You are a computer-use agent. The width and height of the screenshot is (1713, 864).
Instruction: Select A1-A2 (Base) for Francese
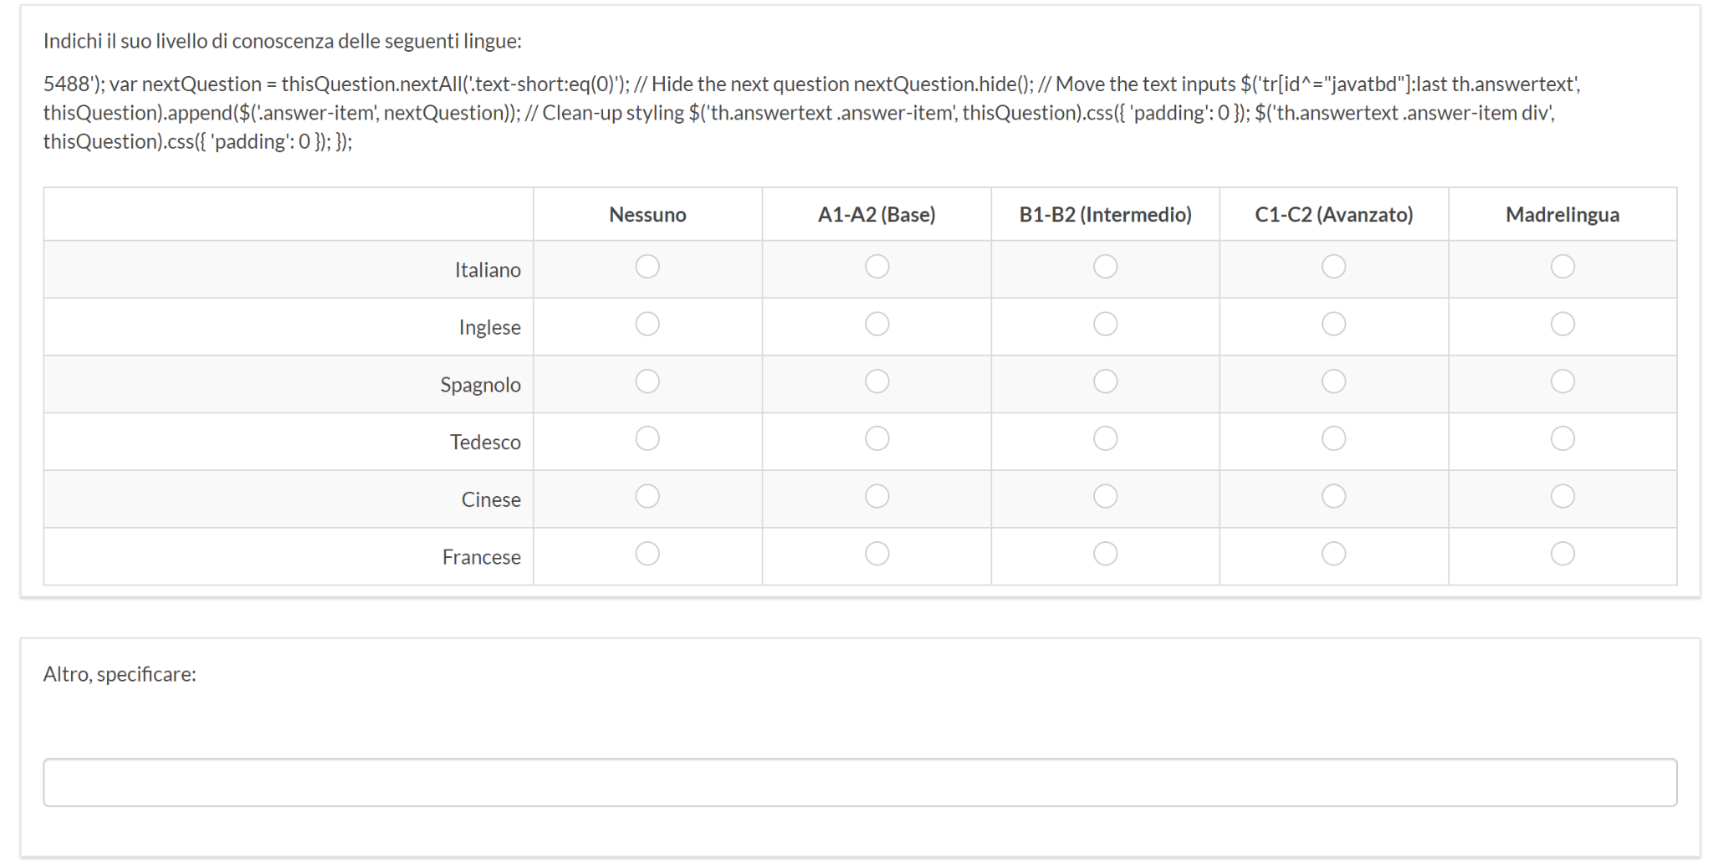[x=877, y=554]
